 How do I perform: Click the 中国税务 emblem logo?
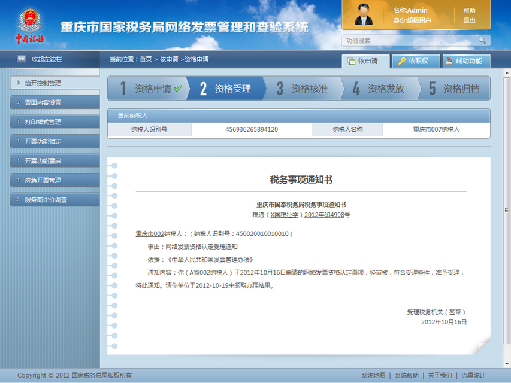tap(30, 26)
